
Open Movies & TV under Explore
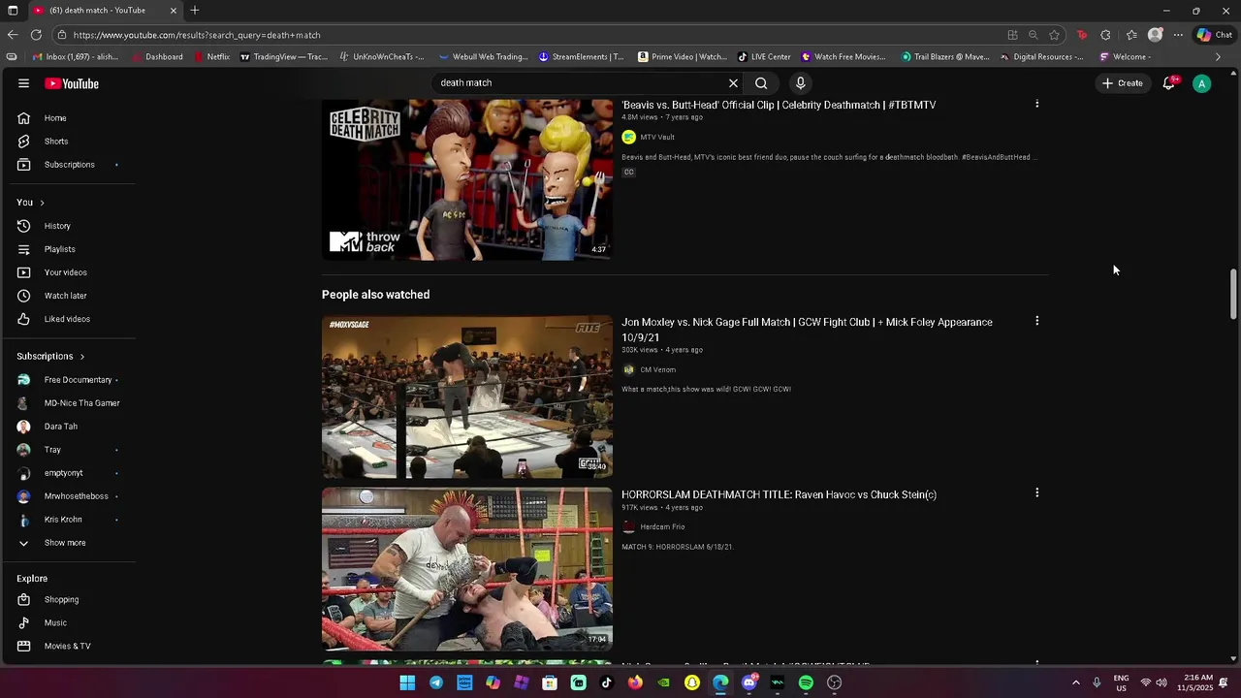68,647
